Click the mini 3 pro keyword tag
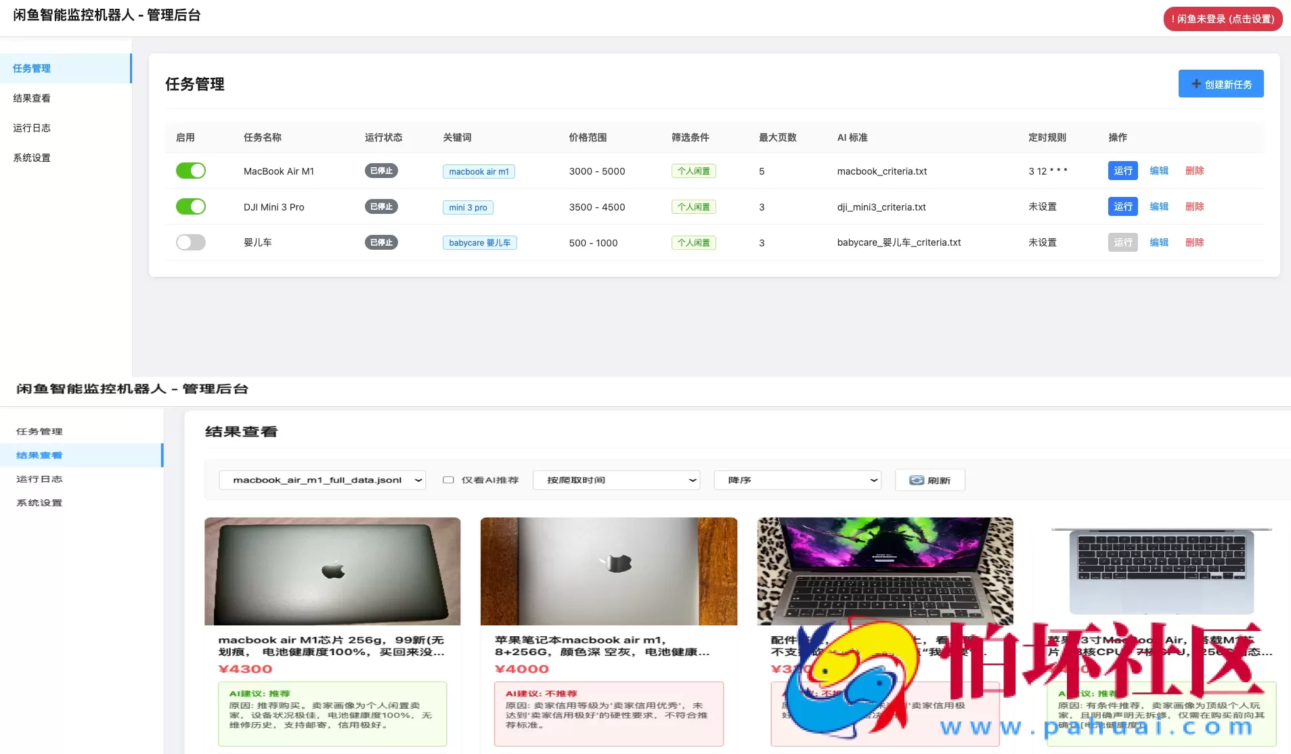1291x754 pixels. (467, 207)
